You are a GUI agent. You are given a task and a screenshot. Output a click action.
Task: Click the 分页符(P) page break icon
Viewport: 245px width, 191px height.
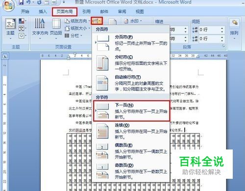(x=102, y=43)
